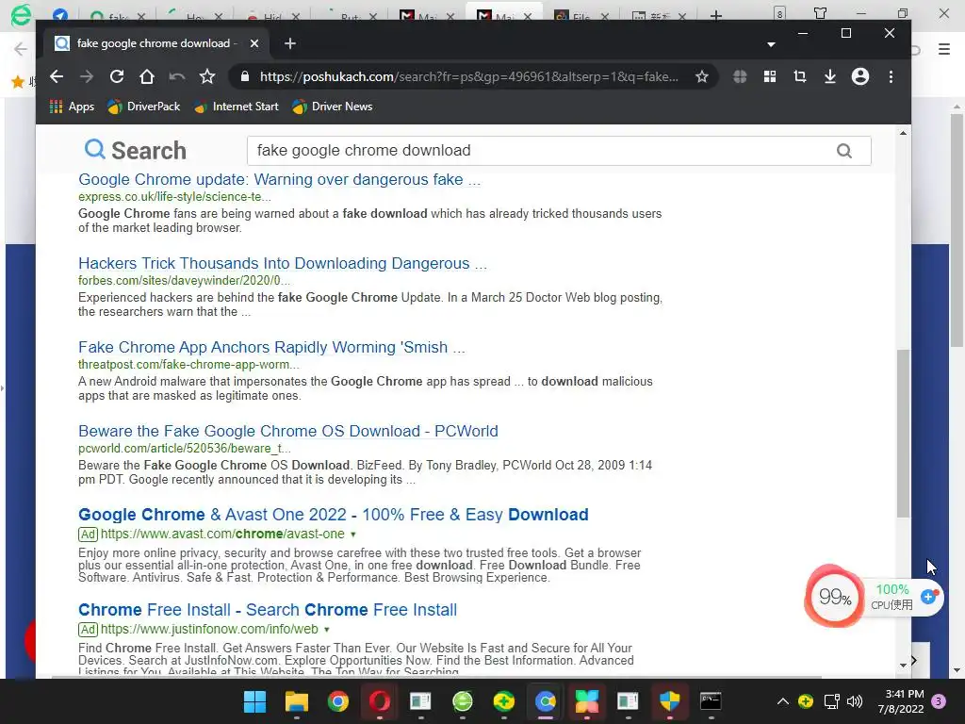Viewport: 965px width, 724px height.
Task: Click the blue plus on CPU widget
Action: click(928, 596)
